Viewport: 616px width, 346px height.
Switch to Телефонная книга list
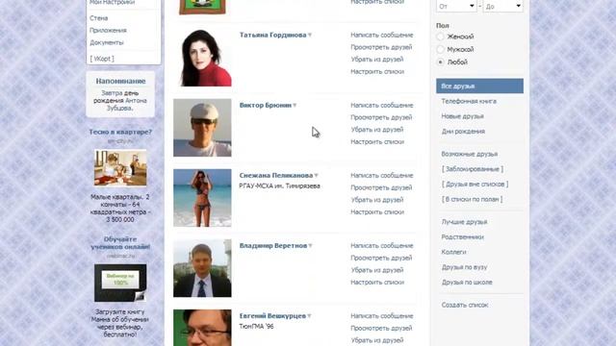click(x=469, y=101)
